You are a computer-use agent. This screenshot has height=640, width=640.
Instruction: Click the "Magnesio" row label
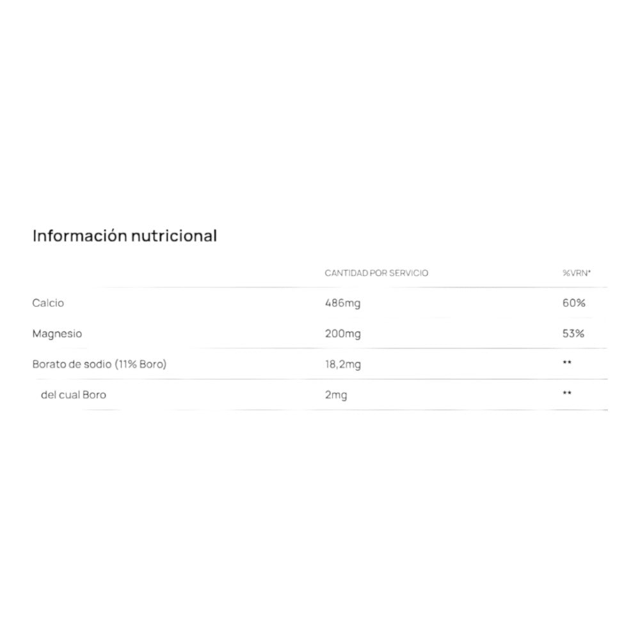[57, 333]
